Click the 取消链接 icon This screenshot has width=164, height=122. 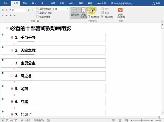pyautogui.click(x=89, y=17)
